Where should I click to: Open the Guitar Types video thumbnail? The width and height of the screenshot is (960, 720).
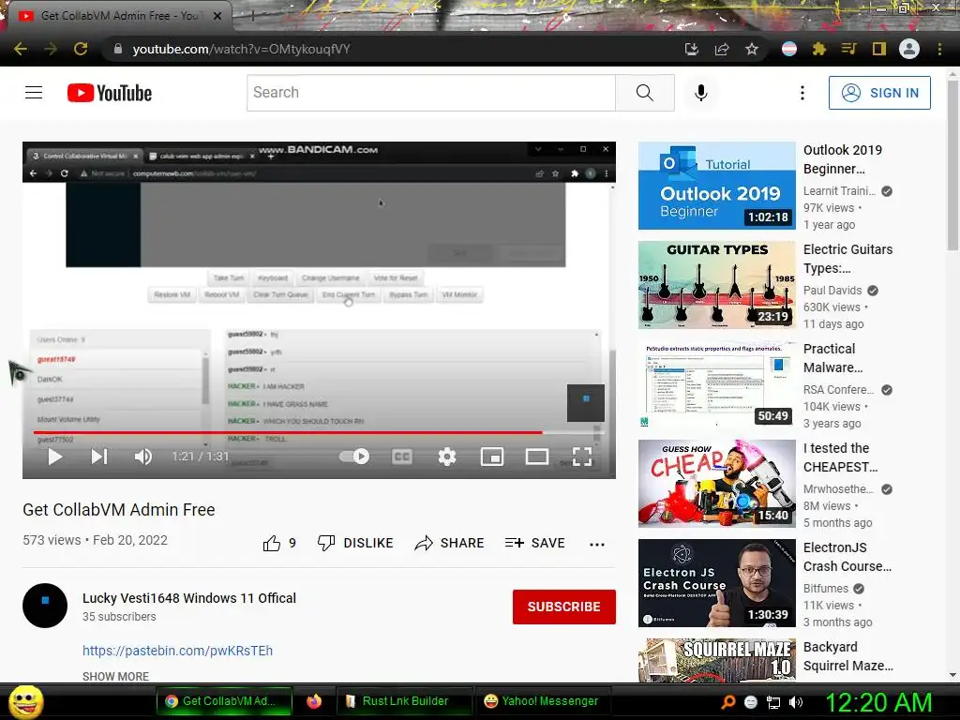[x=717, y=285]
